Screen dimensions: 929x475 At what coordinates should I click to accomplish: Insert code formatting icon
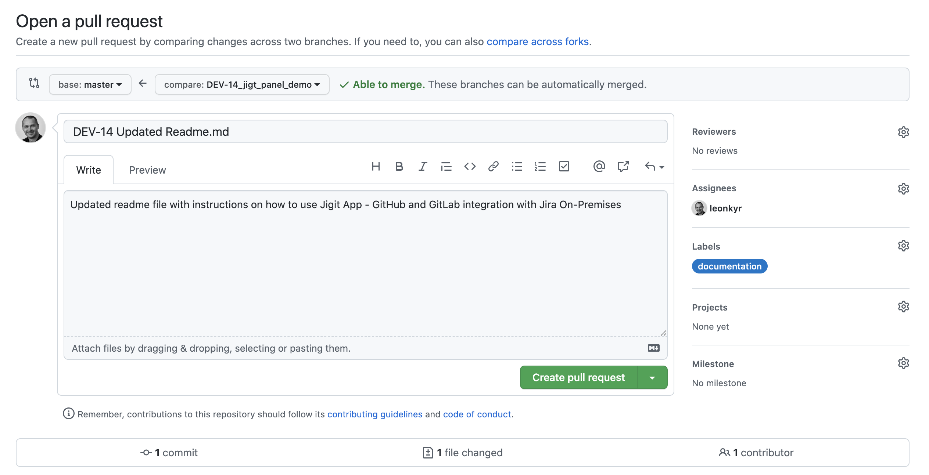(x=470, y=167)
